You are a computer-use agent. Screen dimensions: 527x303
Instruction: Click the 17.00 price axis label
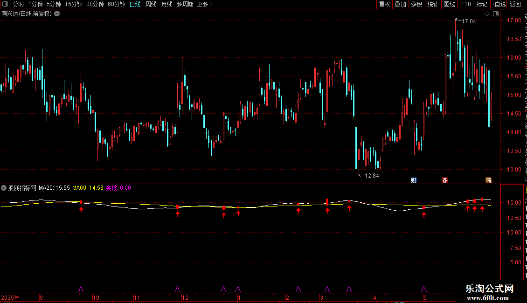(x=514, y=20)
